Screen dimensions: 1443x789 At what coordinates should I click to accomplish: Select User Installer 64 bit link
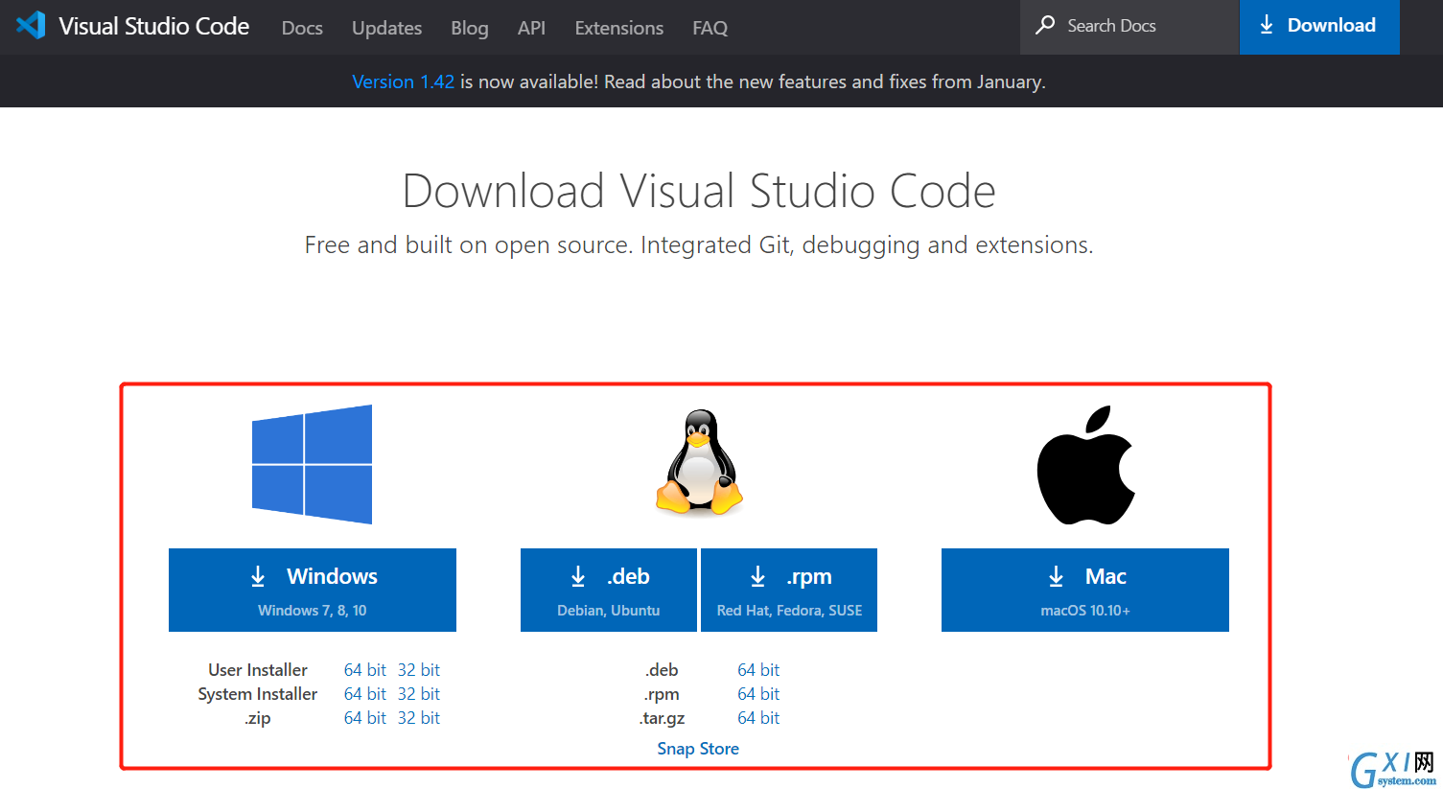tap(365, 669)
